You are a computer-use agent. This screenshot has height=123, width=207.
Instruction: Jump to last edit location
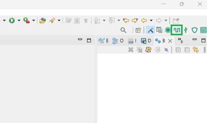click(126, 21)
